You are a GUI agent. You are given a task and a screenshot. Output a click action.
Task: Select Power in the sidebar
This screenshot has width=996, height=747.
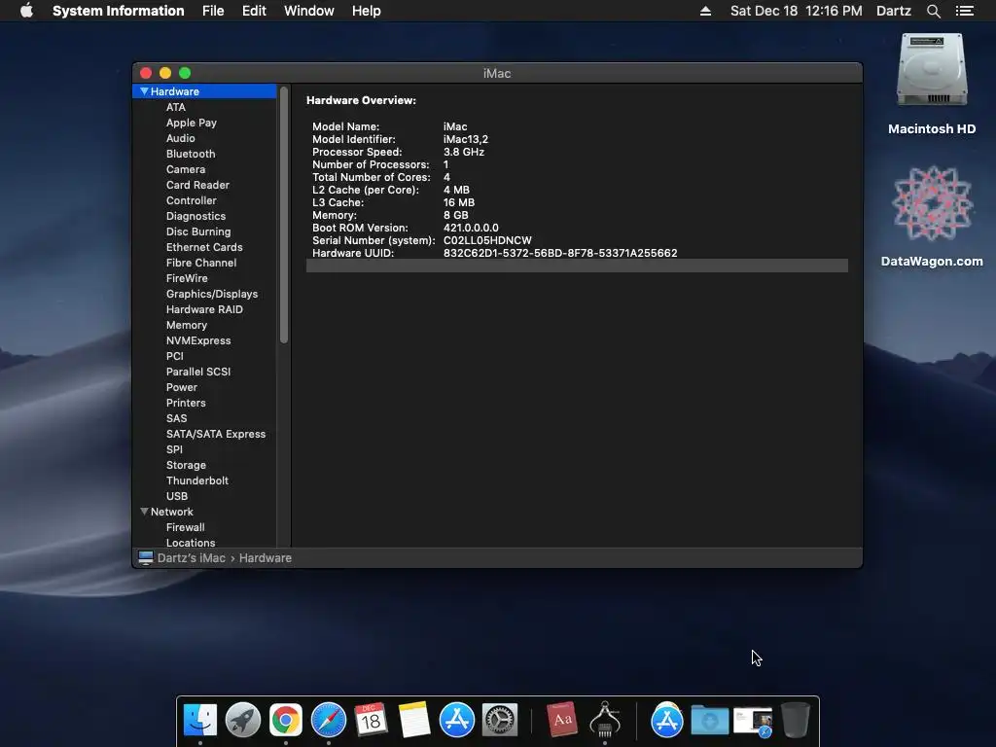pyautogui.click(x=182, y=387)
